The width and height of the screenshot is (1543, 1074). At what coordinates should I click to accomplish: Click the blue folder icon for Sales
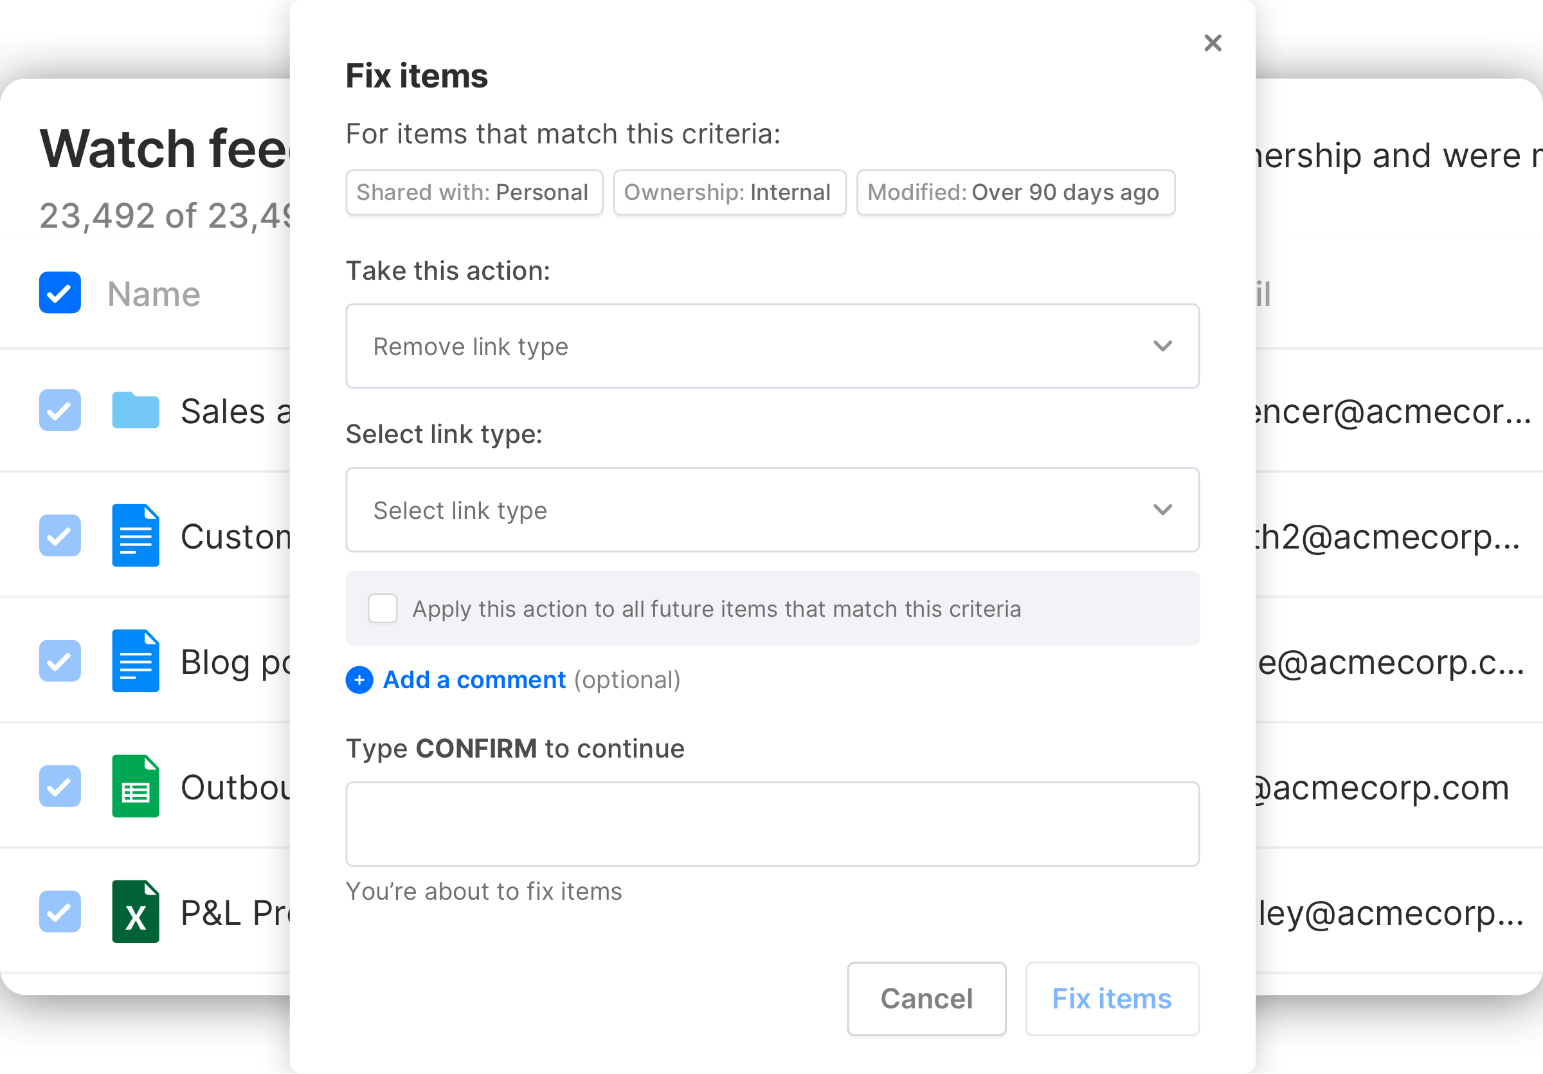[x=135, y=410]
